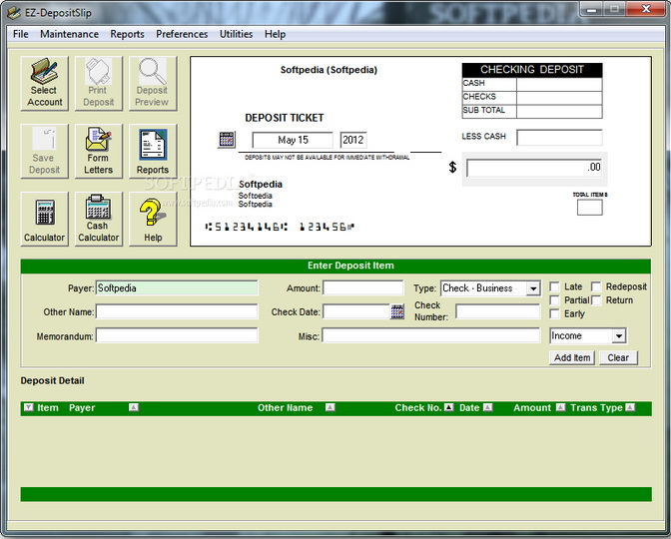Sort Check No. column arrow

[x=448, y=407]
